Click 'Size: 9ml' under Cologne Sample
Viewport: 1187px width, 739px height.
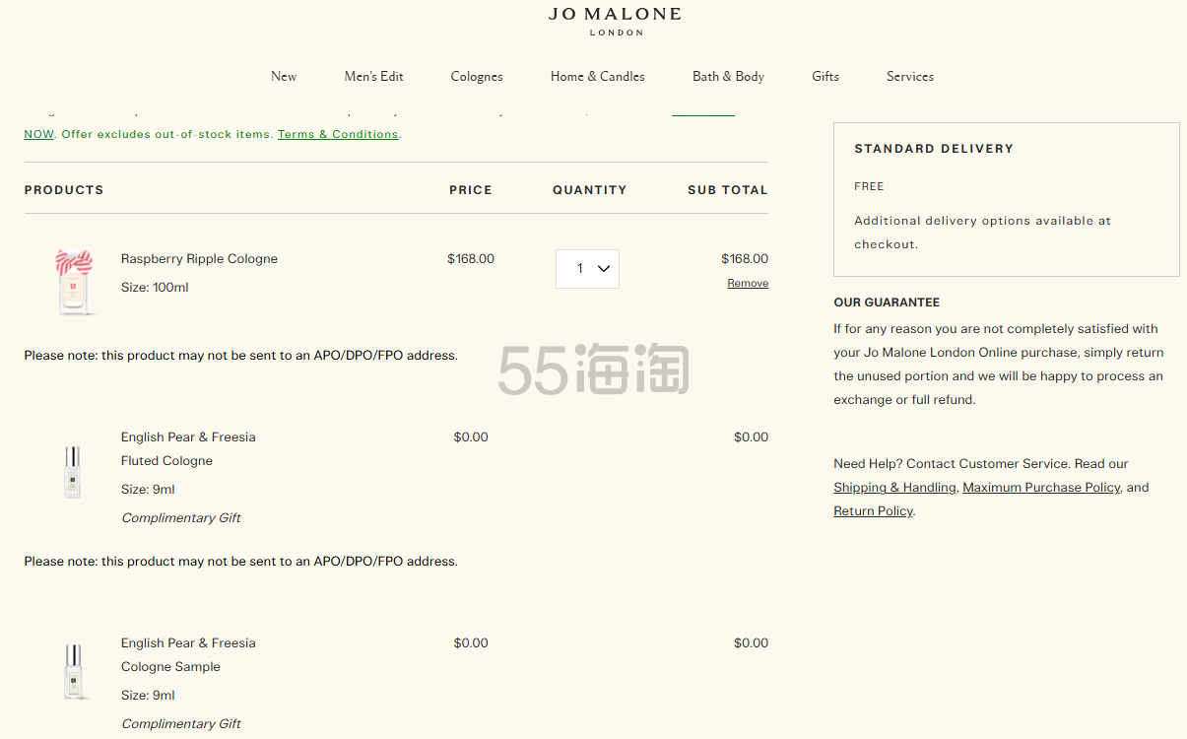[x=148, y=696]
